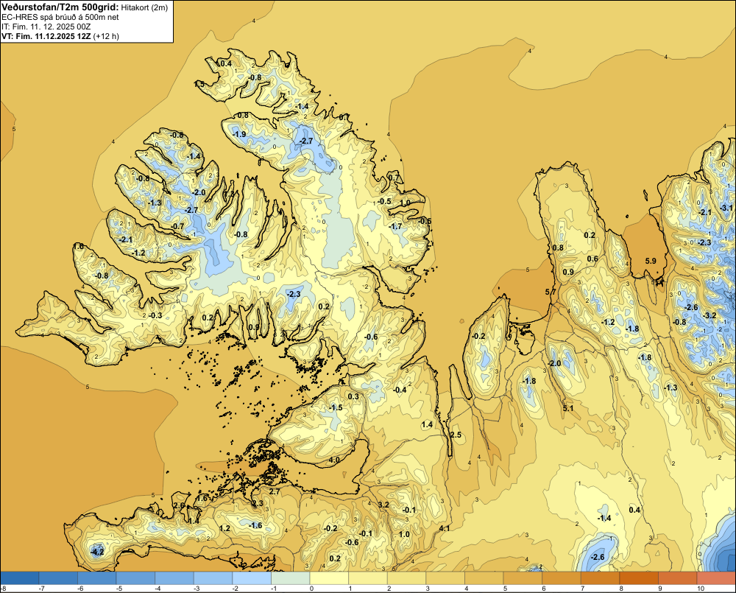Click the -3.1 temperature value

tap(726, 208)
